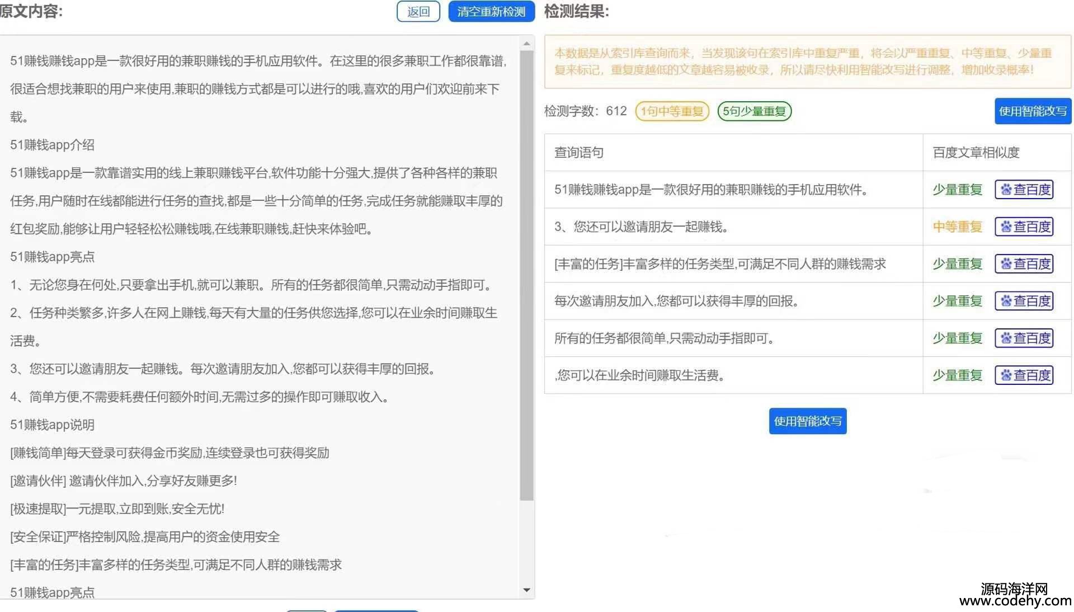Select the 1句中等重复 badge
The height and width of the screenshot is (612, 1074).
point(672,111)
